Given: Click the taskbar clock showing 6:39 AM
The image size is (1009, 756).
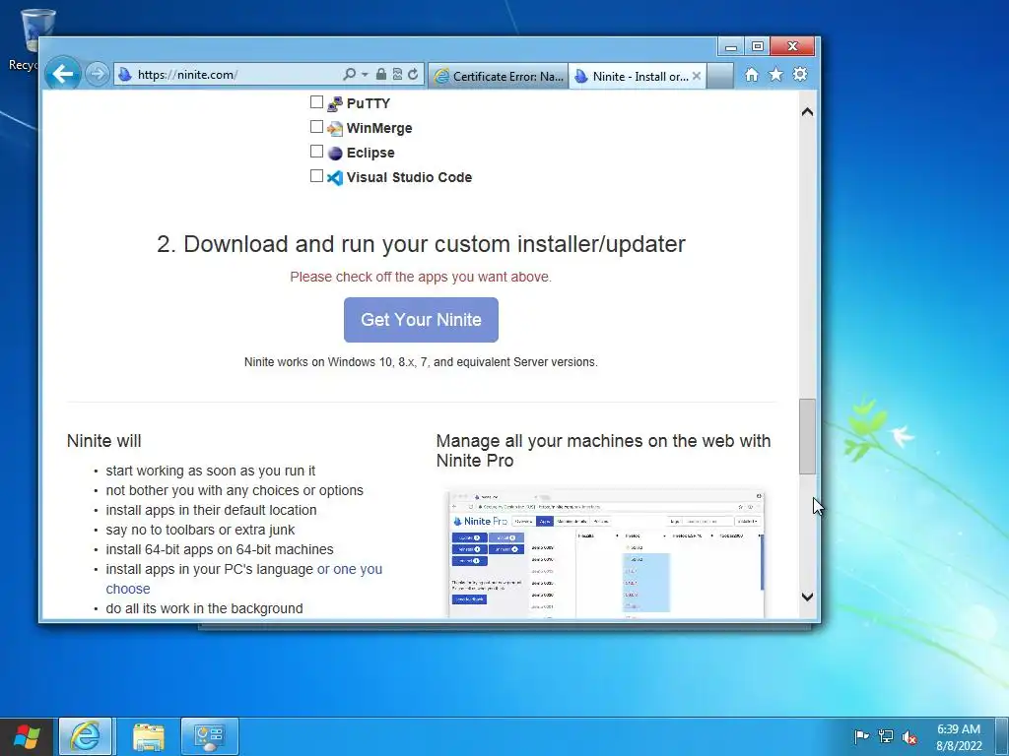Looking at the screenshot, I should (959, 737).
